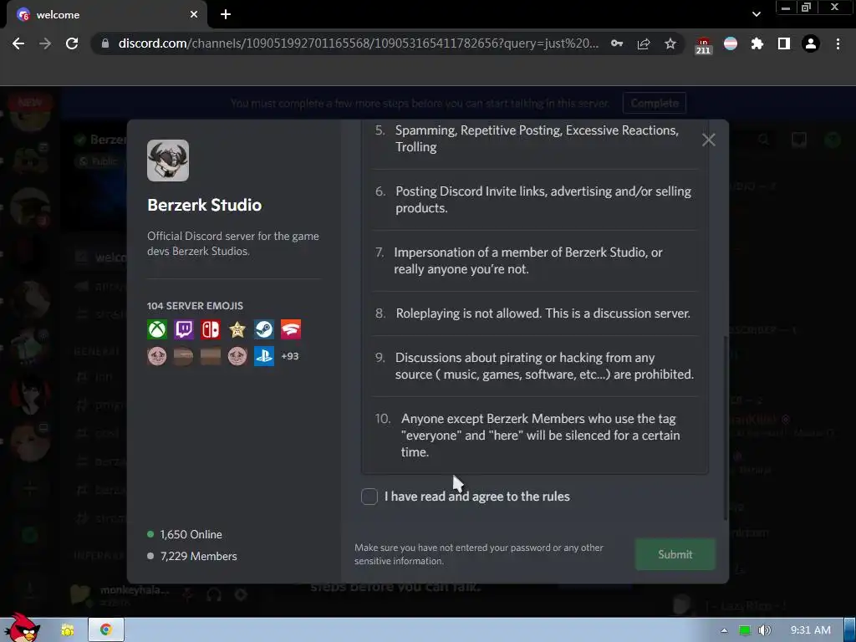Open the red extension showing 211

pyautogui.click(x=703, y=45)
